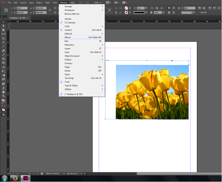Select the Hand tool

(x=3, y=92)
